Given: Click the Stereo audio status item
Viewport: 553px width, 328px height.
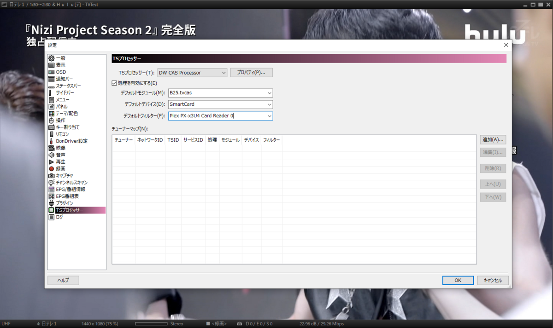Looking at the screenshot, I should point(176,324).
